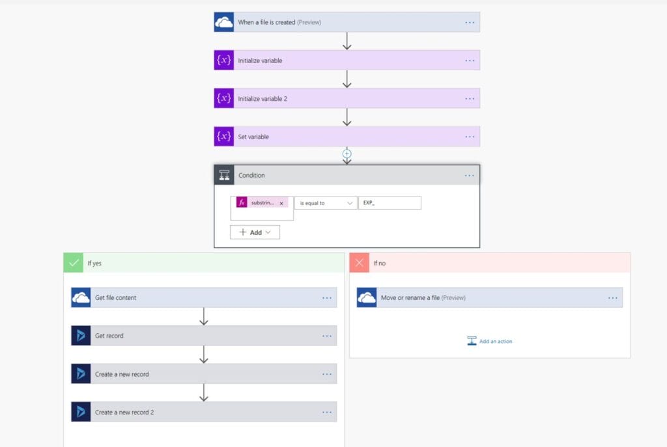
Task: Click the icon on Initialize variable 2
Action: click(224, 98)
